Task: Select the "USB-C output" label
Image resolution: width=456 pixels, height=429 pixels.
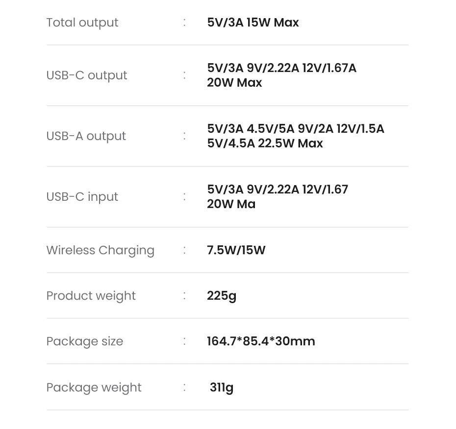Action: coord(86,75)
